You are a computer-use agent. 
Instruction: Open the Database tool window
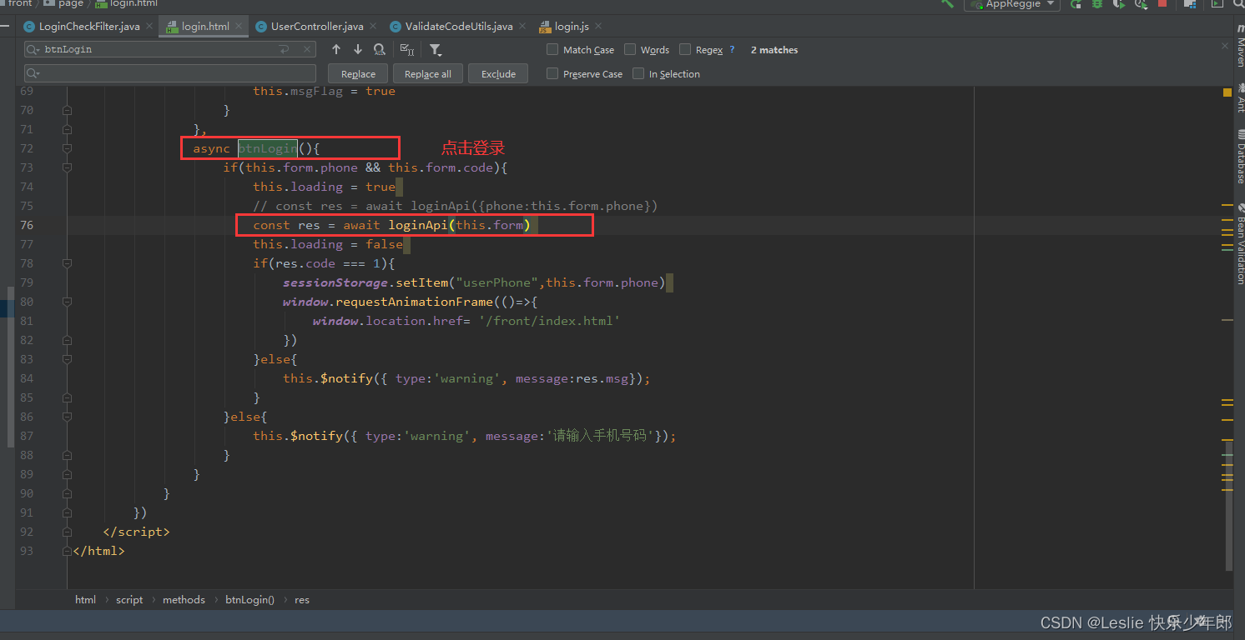[1239, 158]
